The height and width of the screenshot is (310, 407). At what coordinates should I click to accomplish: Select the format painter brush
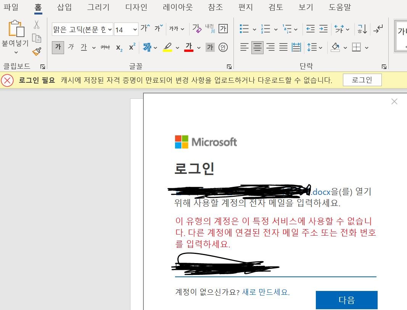(37, 51)
